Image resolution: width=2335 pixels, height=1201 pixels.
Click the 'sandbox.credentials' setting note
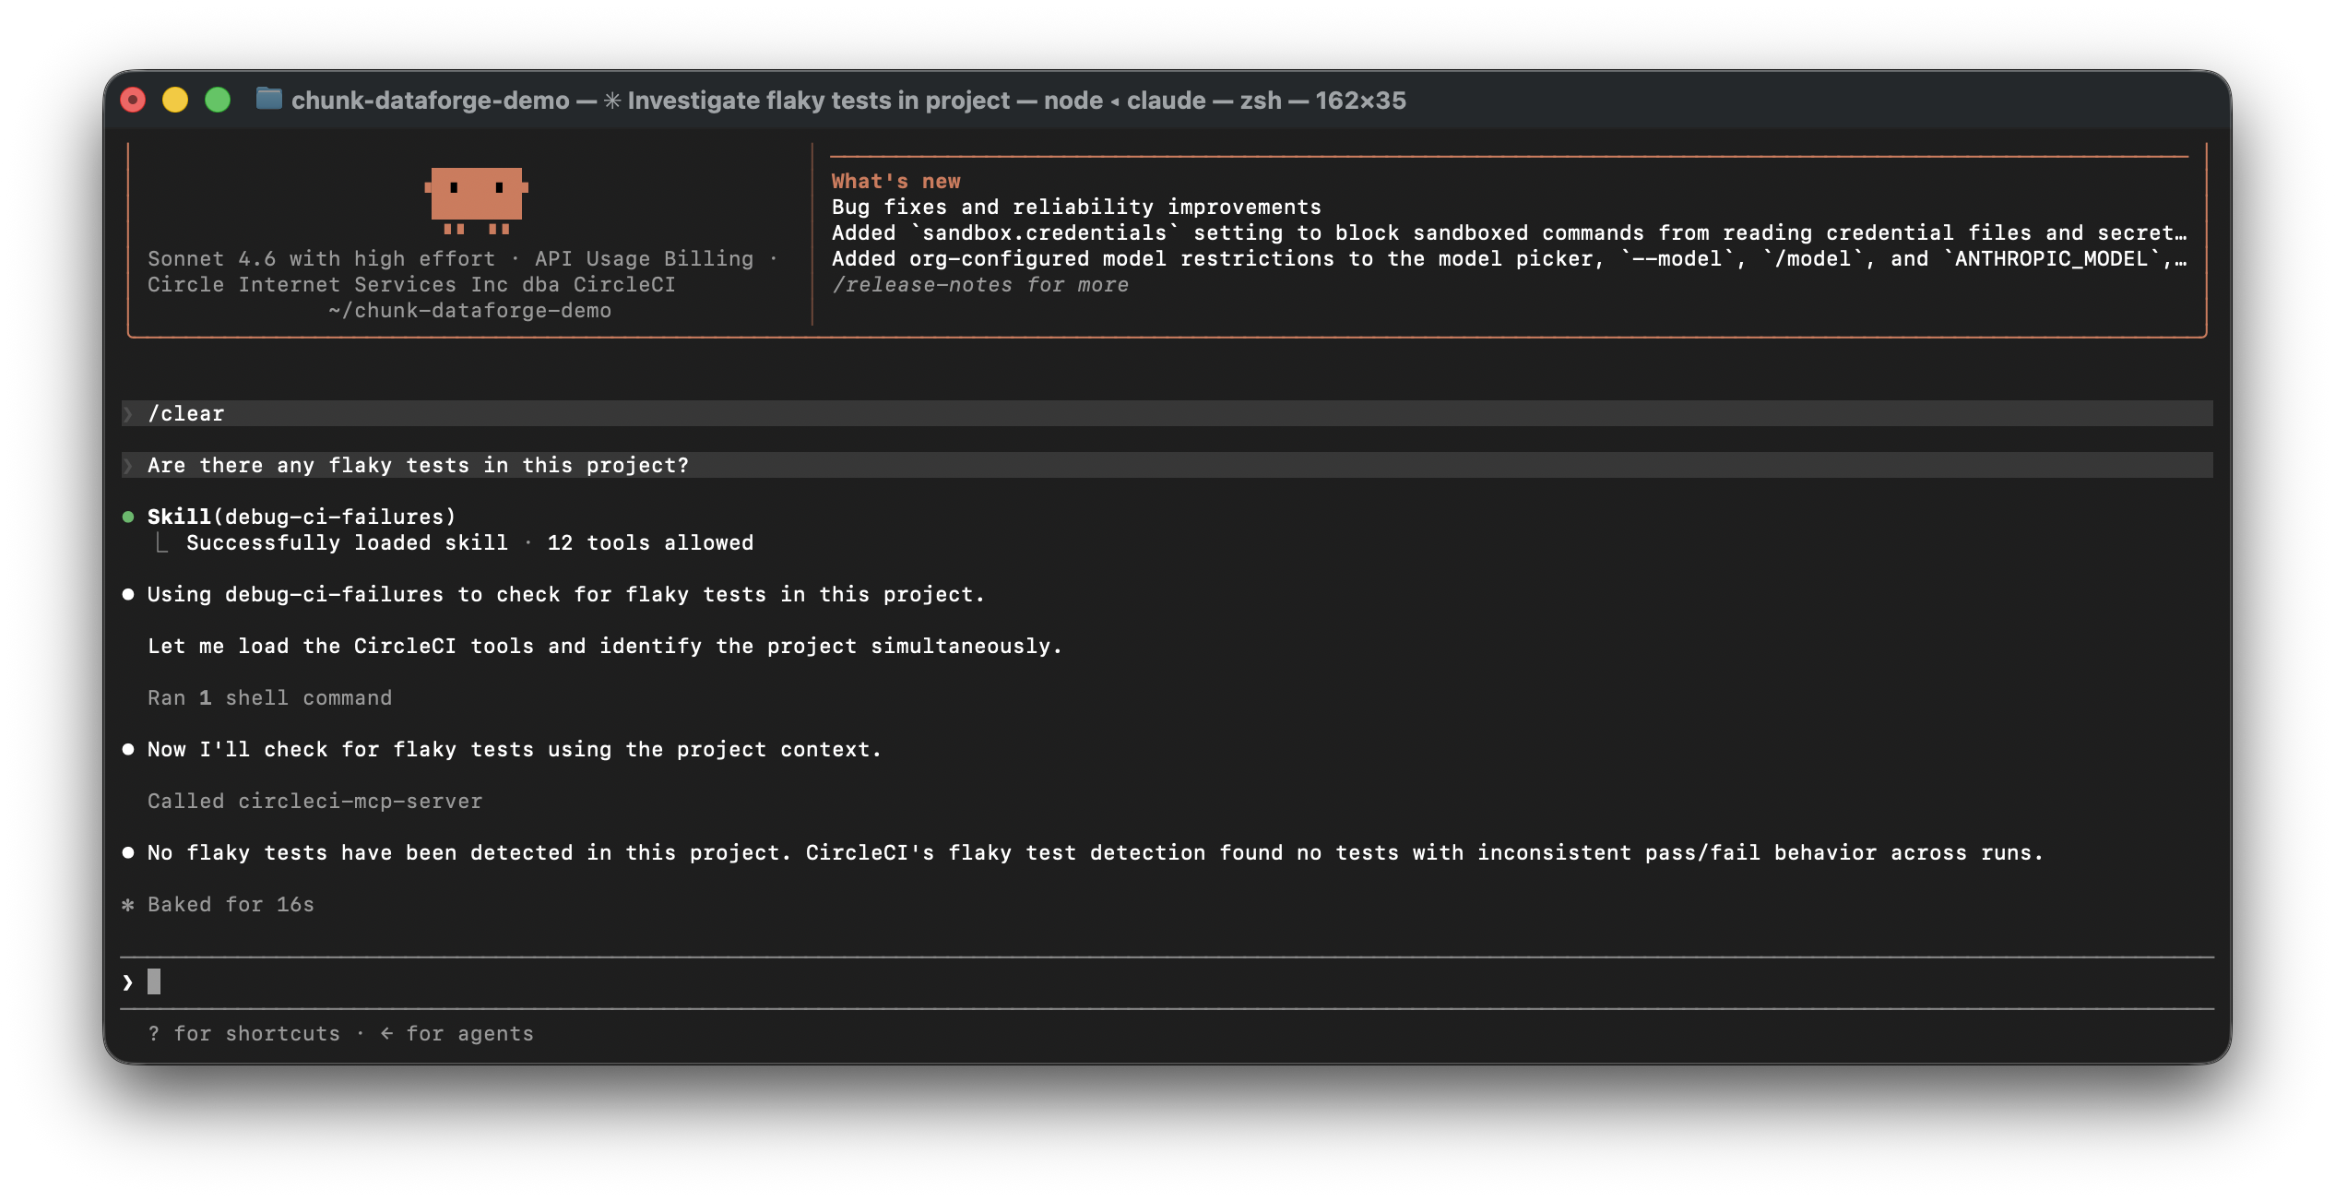(1509, 233)
